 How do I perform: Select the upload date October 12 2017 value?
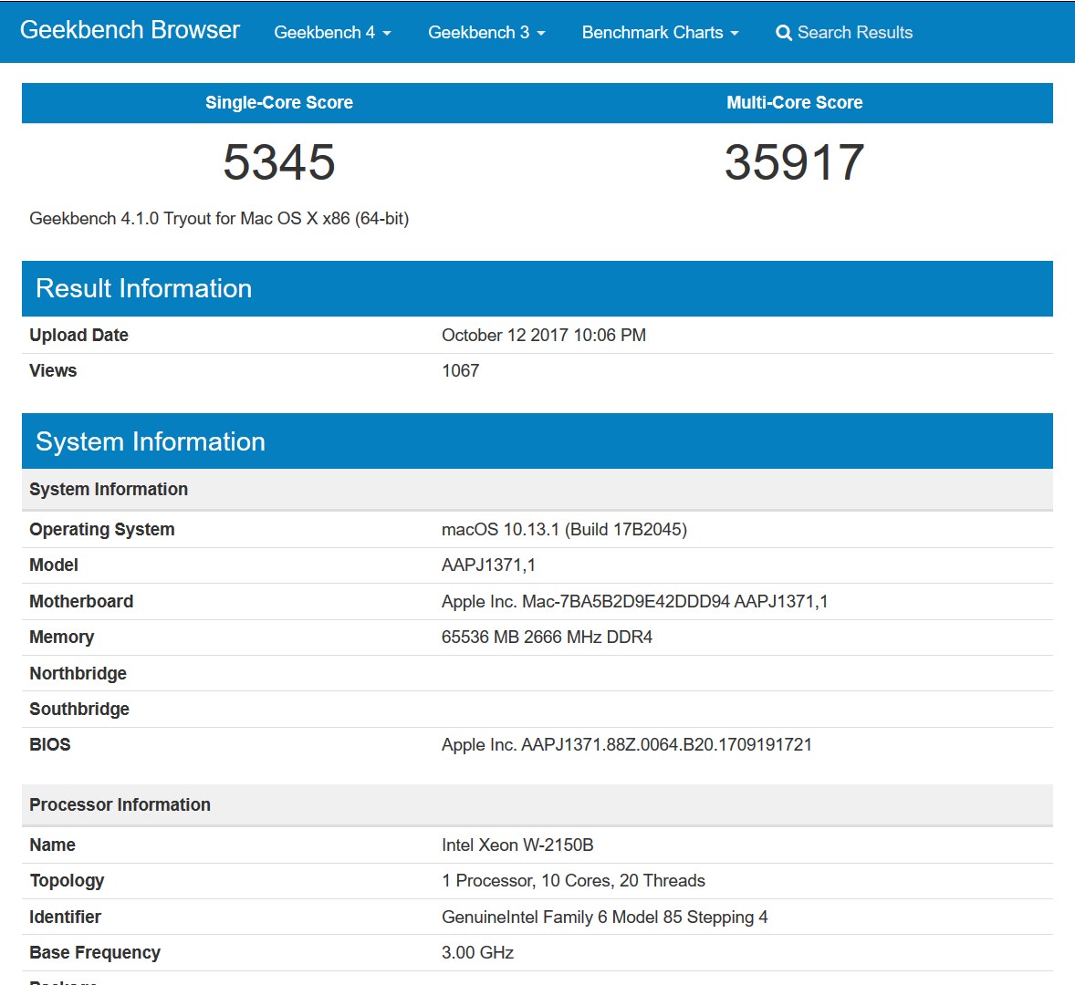coord(544,335)
